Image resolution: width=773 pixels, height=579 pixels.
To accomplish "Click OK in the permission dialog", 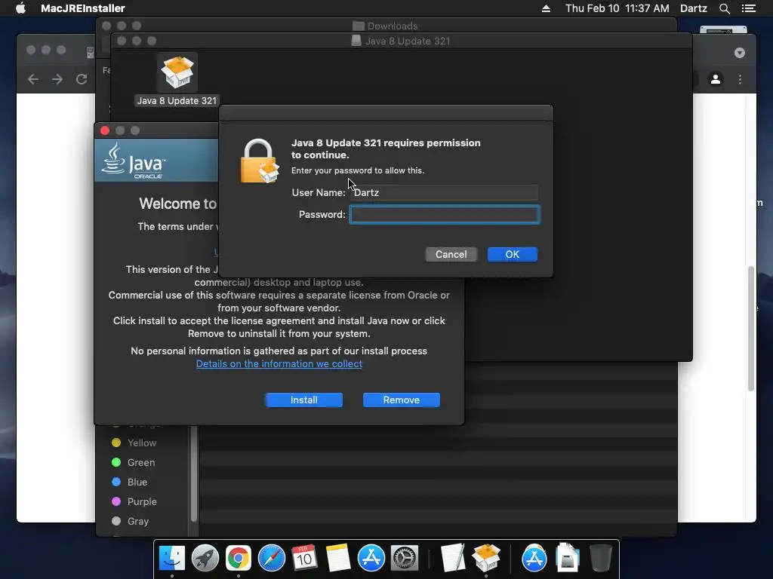I will [x=513, y=254].
